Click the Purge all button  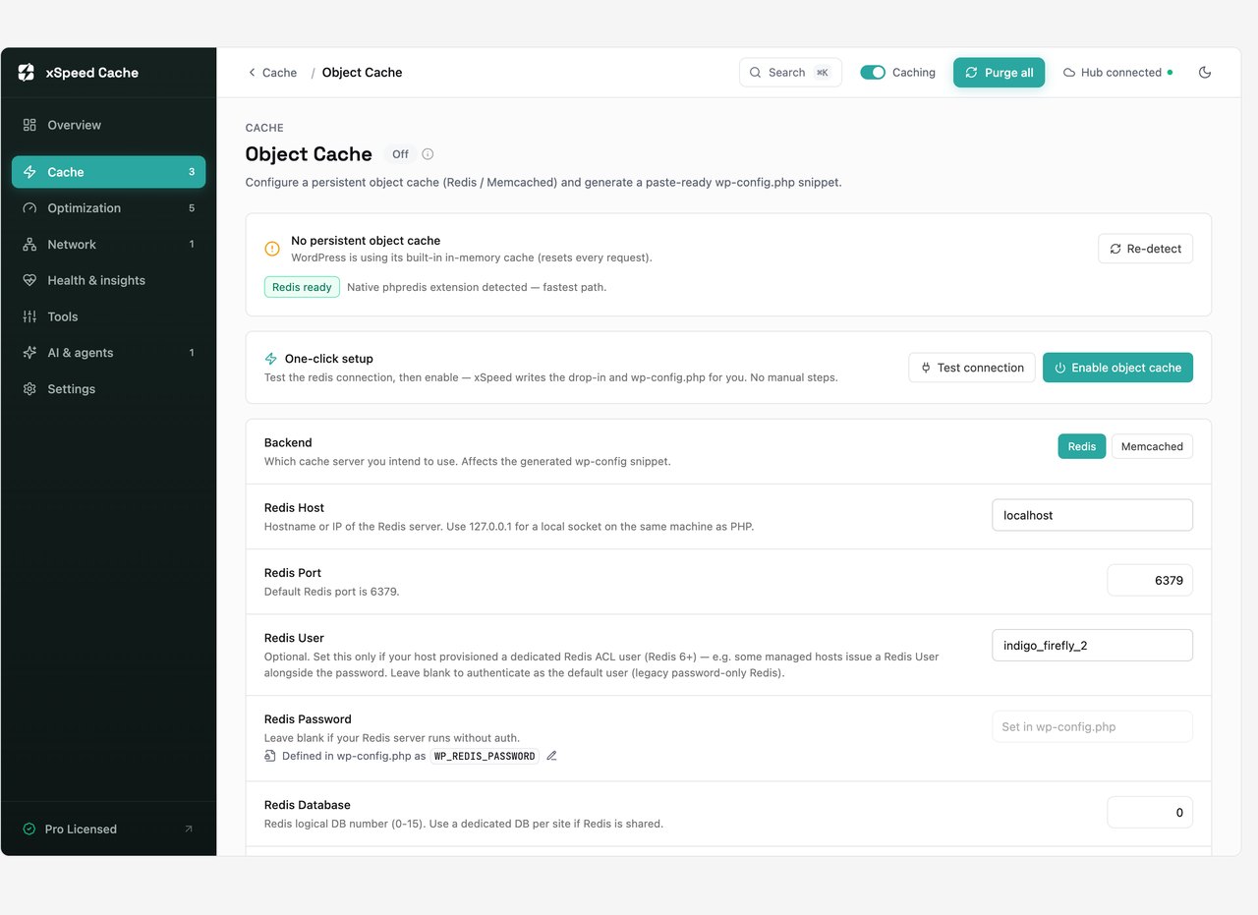click(x=999, y=73)
